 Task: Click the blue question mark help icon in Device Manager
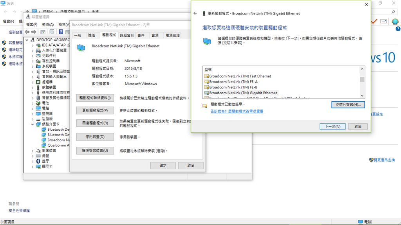click(x=61, y=32)
